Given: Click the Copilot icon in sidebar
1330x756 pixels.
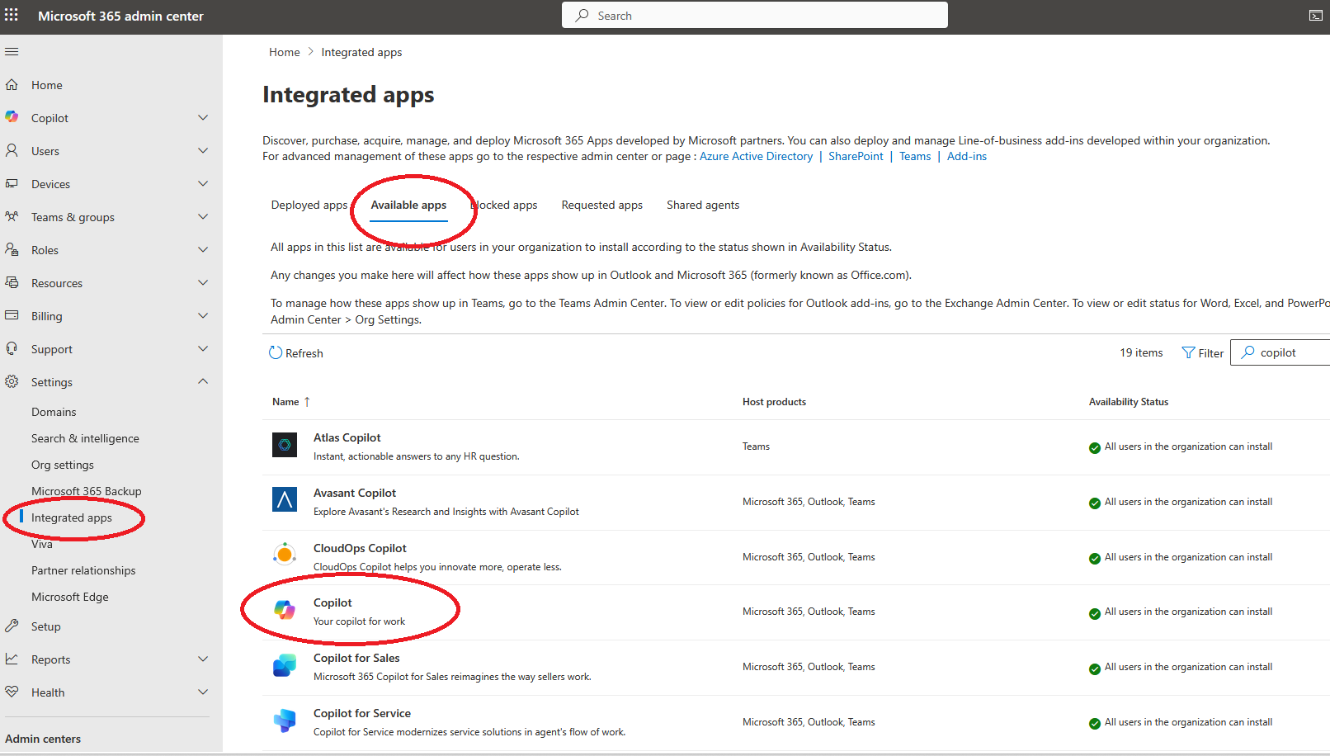Looking at the screenshot, I should click(x=12, y=117).
